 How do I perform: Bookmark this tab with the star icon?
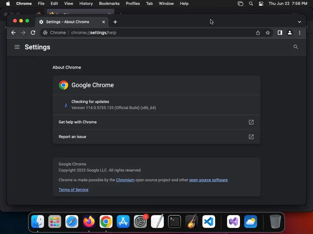pos(268,33)
